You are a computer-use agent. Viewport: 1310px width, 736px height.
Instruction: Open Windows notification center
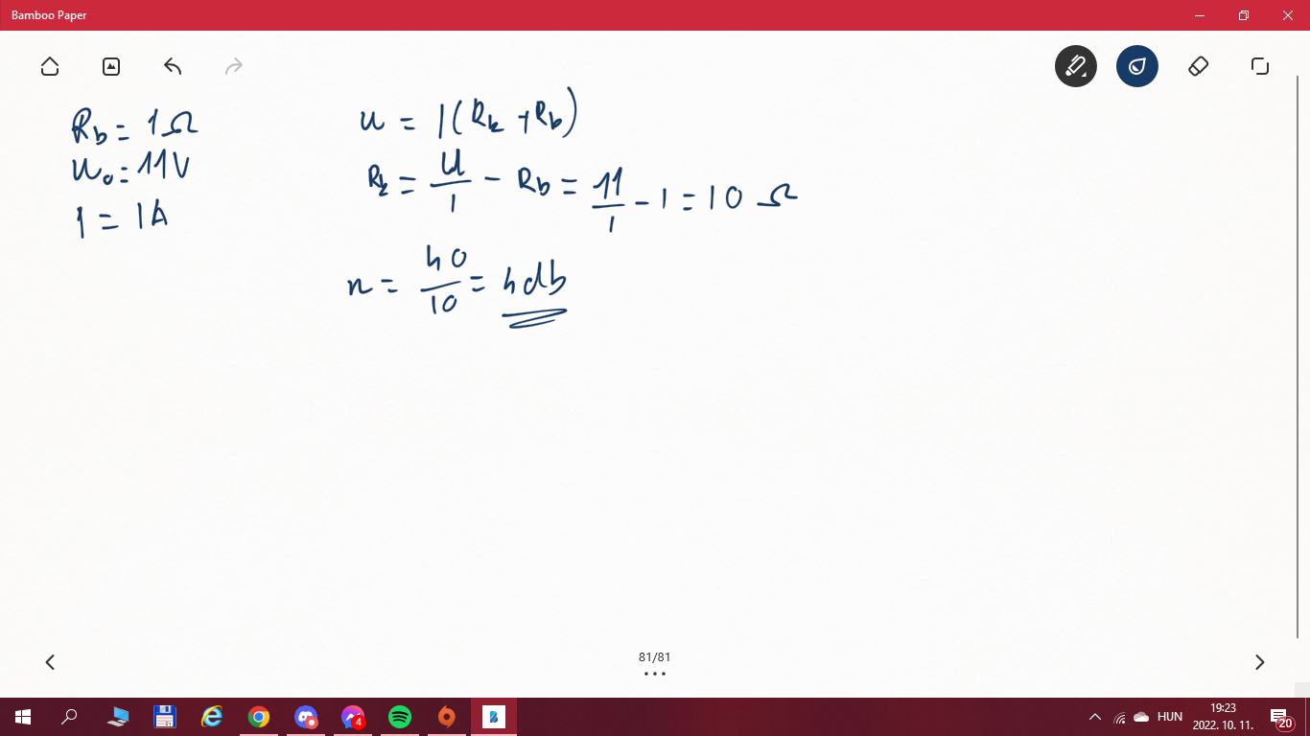click(1280, 717)
